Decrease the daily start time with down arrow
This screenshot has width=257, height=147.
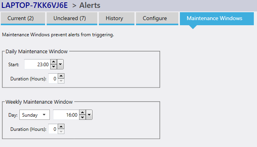(54, 67)
